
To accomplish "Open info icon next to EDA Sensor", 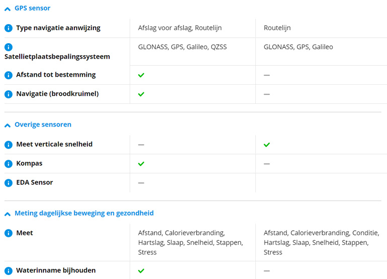I will click(9, 183).
